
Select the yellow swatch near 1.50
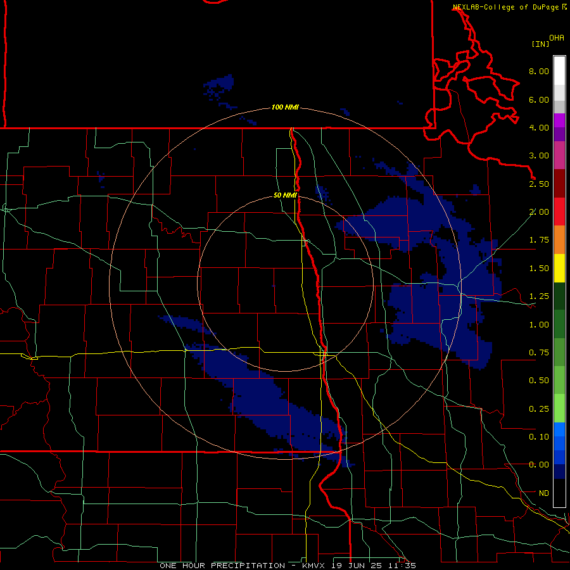559,269
